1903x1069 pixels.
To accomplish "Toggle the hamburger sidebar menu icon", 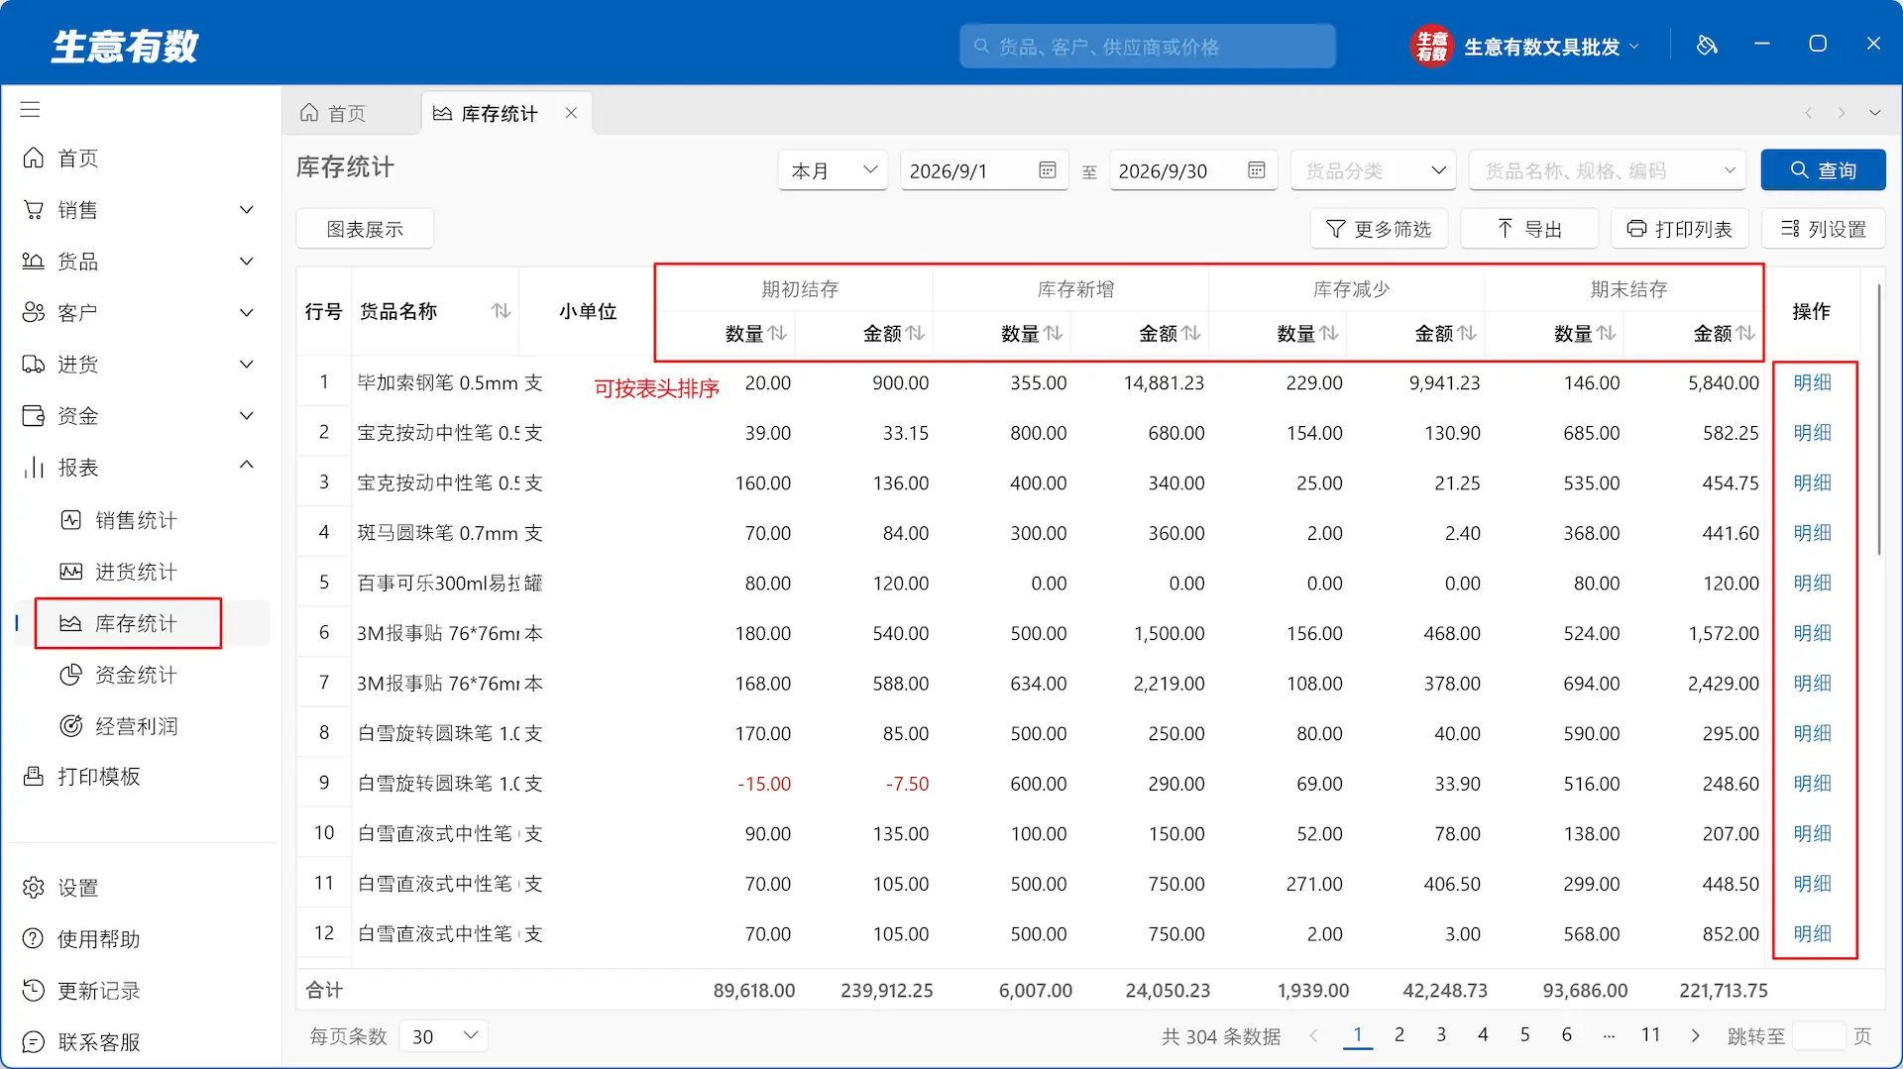I will pyautogui.click(x=31, y=109).
